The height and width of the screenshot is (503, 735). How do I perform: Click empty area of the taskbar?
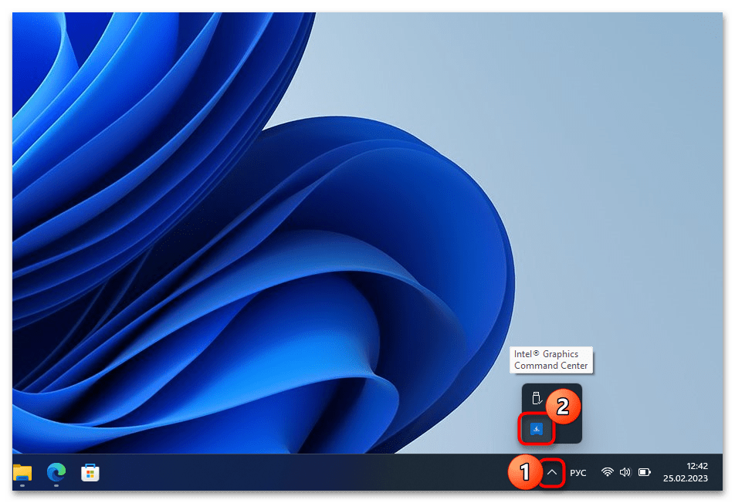coord(309,472)
